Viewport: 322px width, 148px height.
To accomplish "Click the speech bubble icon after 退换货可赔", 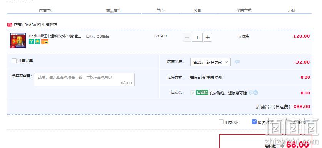I will click(251, 93).
